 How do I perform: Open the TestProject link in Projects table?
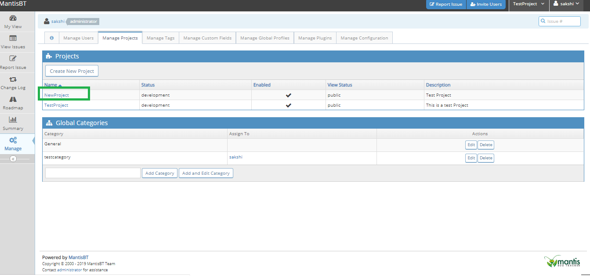coord(56,105)
